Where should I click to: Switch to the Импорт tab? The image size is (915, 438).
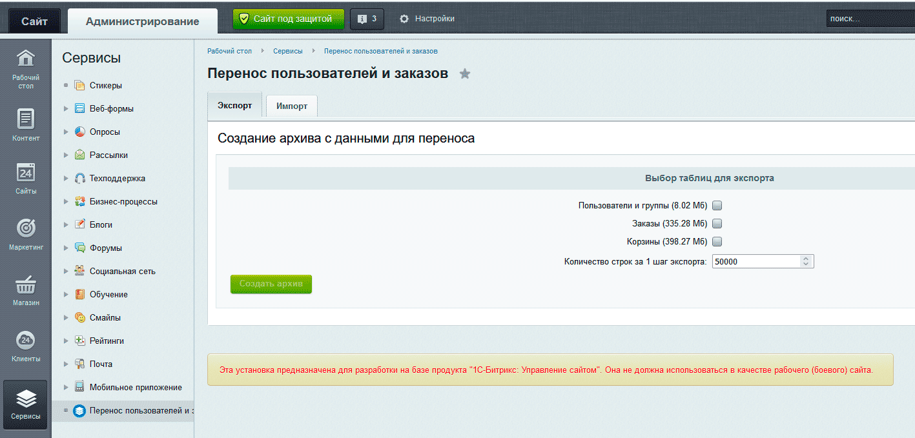coord(291,106)
